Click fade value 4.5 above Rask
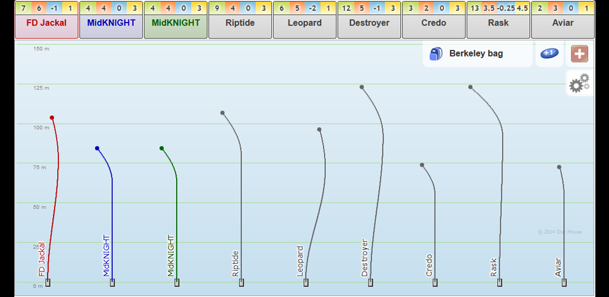 [x=522, y=8]
